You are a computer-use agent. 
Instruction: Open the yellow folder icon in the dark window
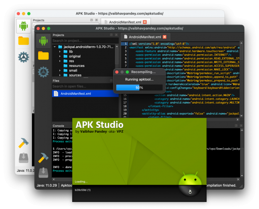point(43,56)
